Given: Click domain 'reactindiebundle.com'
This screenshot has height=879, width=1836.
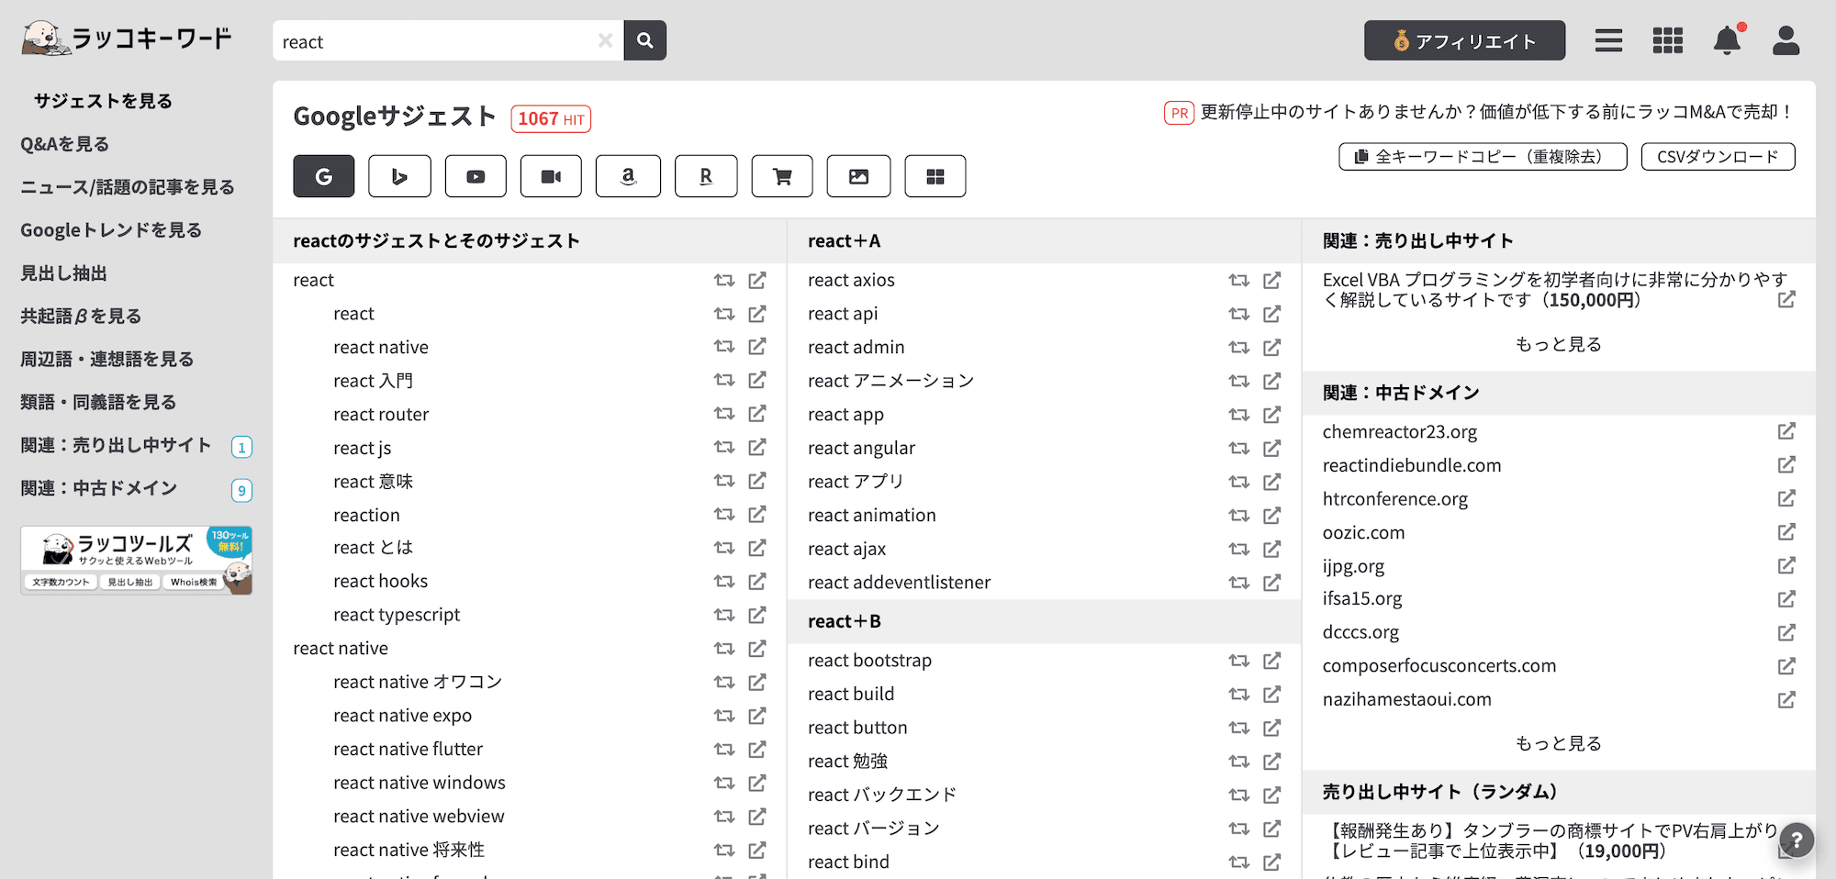Looking at the screenshot, I should click(x=1412, y=465).
